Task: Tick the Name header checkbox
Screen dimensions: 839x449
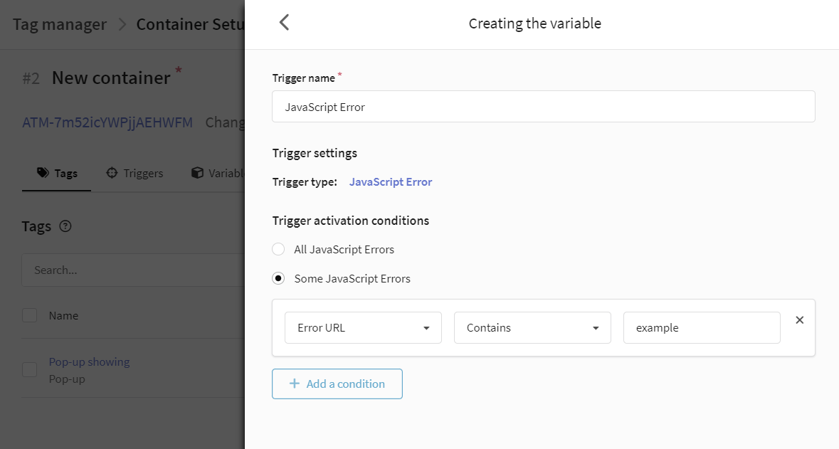Action: (29, 315)
